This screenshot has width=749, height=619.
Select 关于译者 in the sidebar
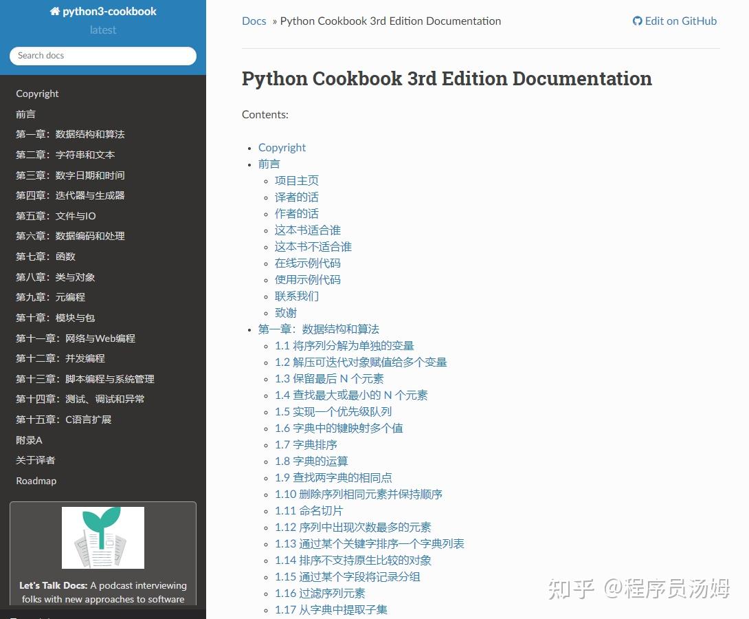coord(34,460)
